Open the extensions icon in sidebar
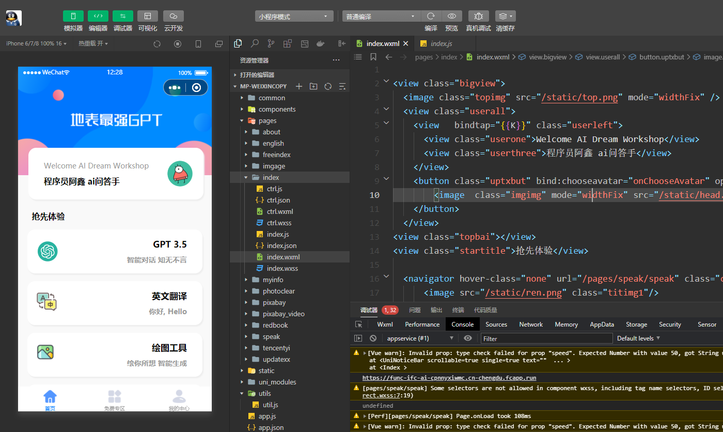The height and width of the screenshot is (432, 723). (288, 43)
